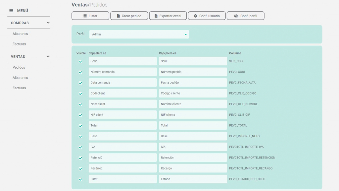
Task: Edit the field 'Estado'
Action: pos(193,179)
